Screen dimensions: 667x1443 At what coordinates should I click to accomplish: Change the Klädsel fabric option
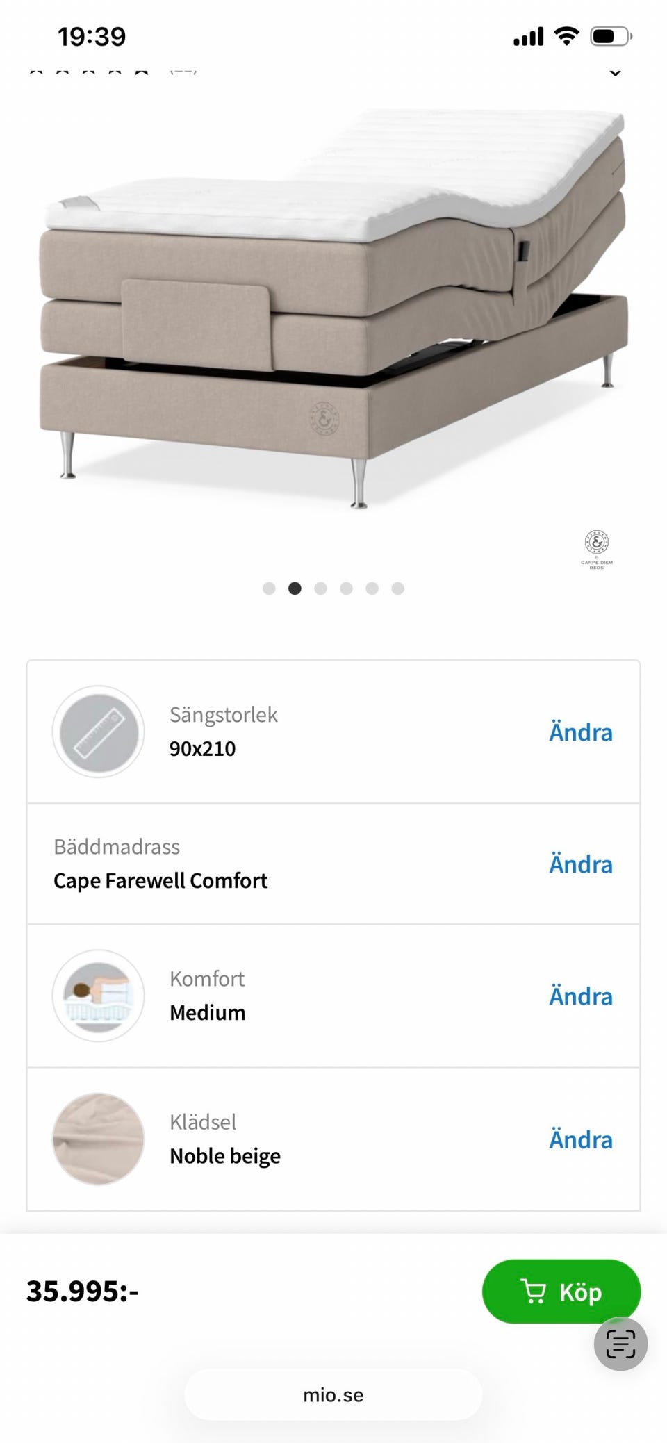point(580,1139)
